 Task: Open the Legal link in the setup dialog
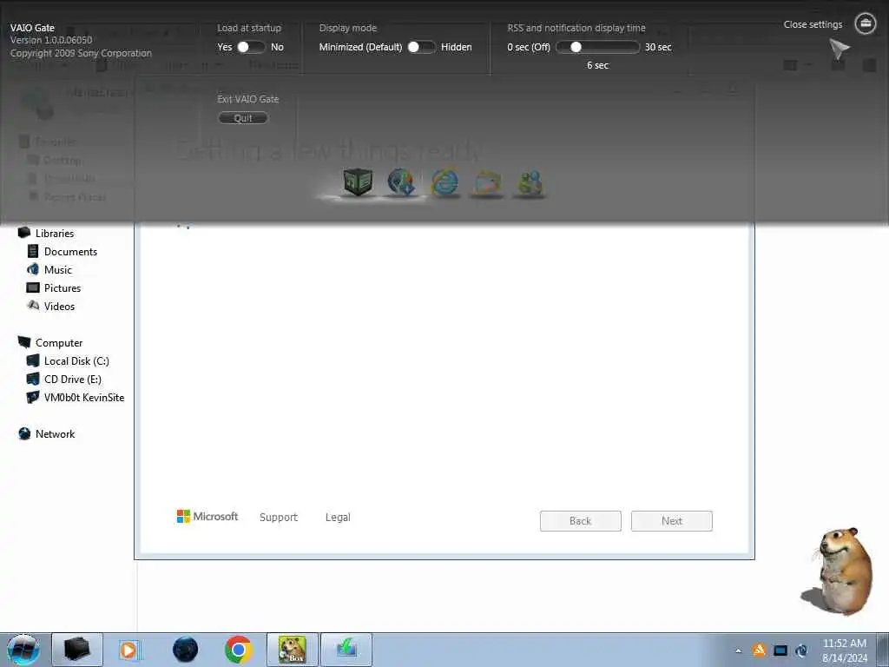click(338, 518)
